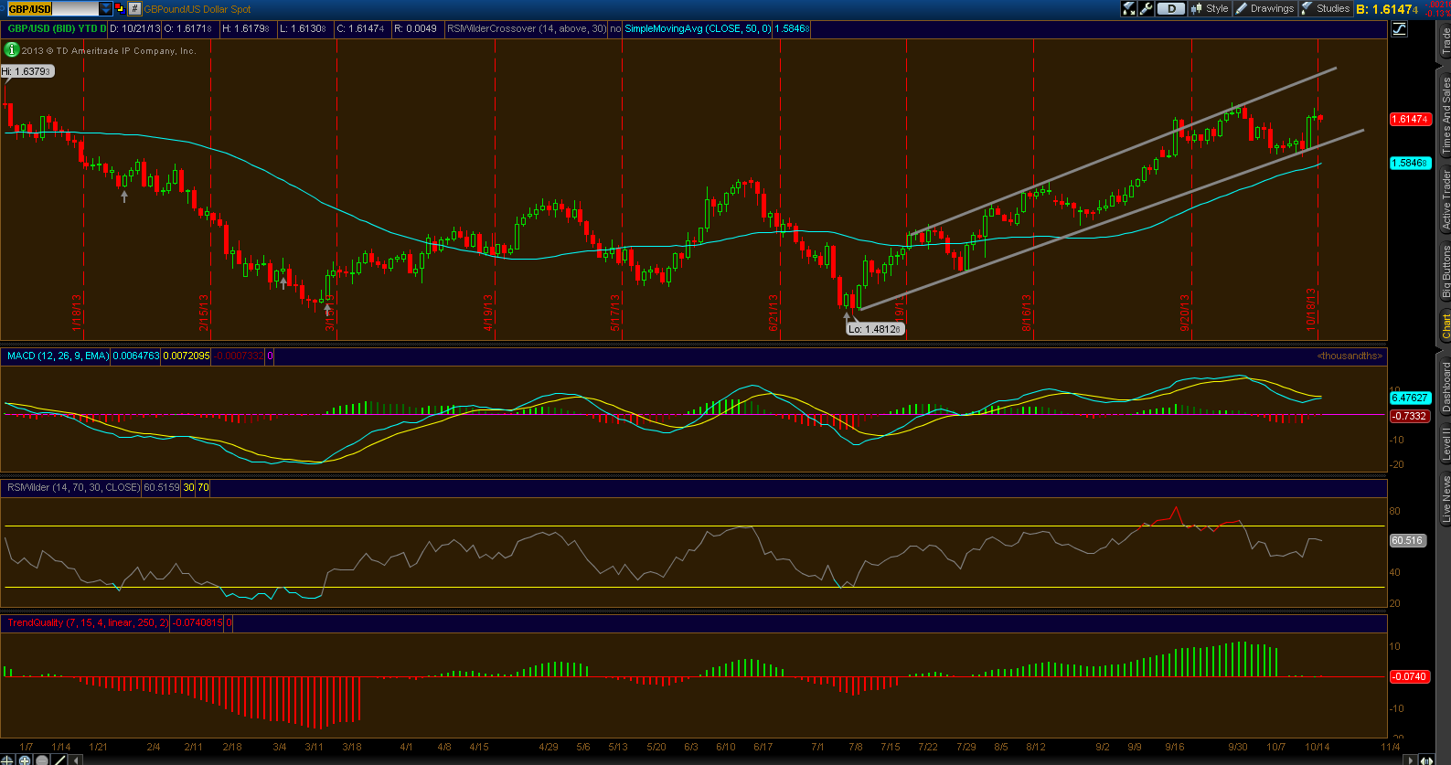Screen dimensions: 1451x765
Task: Click the quick study flask icon
Action: 1128,8
